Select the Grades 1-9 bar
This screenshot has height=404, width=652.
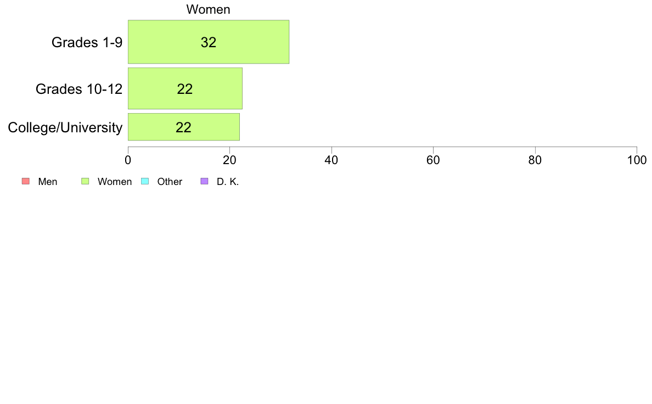pyautogui.click(x=209, y=42)
